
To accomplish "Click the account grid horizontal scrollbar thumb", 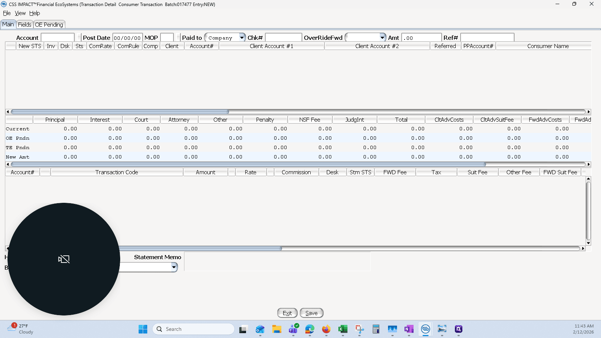I will pos(120,112).
